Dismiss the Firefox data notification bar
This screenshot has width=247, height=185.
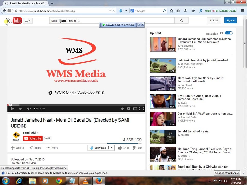click(x=244, y=173)
